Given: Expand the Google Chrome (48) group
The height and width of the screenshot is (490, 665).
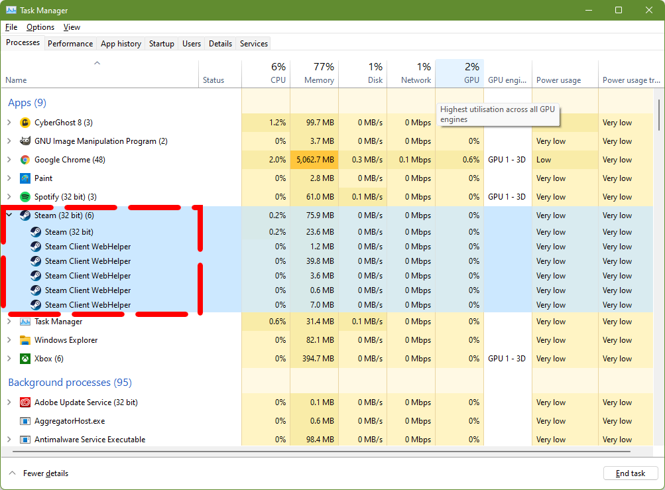Looking at the screenshot, I should 9,160.
